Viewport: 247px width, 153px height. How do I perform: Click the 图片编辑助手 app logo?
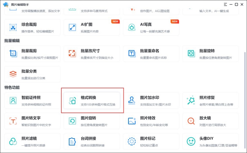point(6,4)
